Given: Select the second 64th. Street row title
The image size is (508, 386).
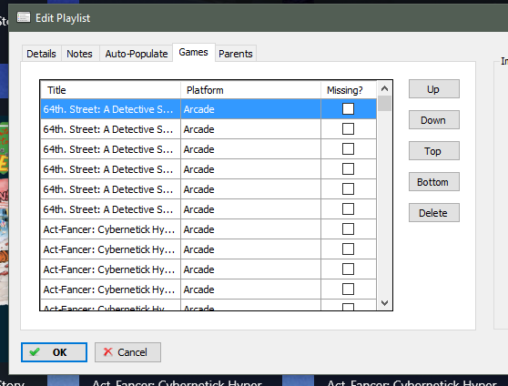Looking at the screenshot, I should pyautogui.click(x=110, y=129).
